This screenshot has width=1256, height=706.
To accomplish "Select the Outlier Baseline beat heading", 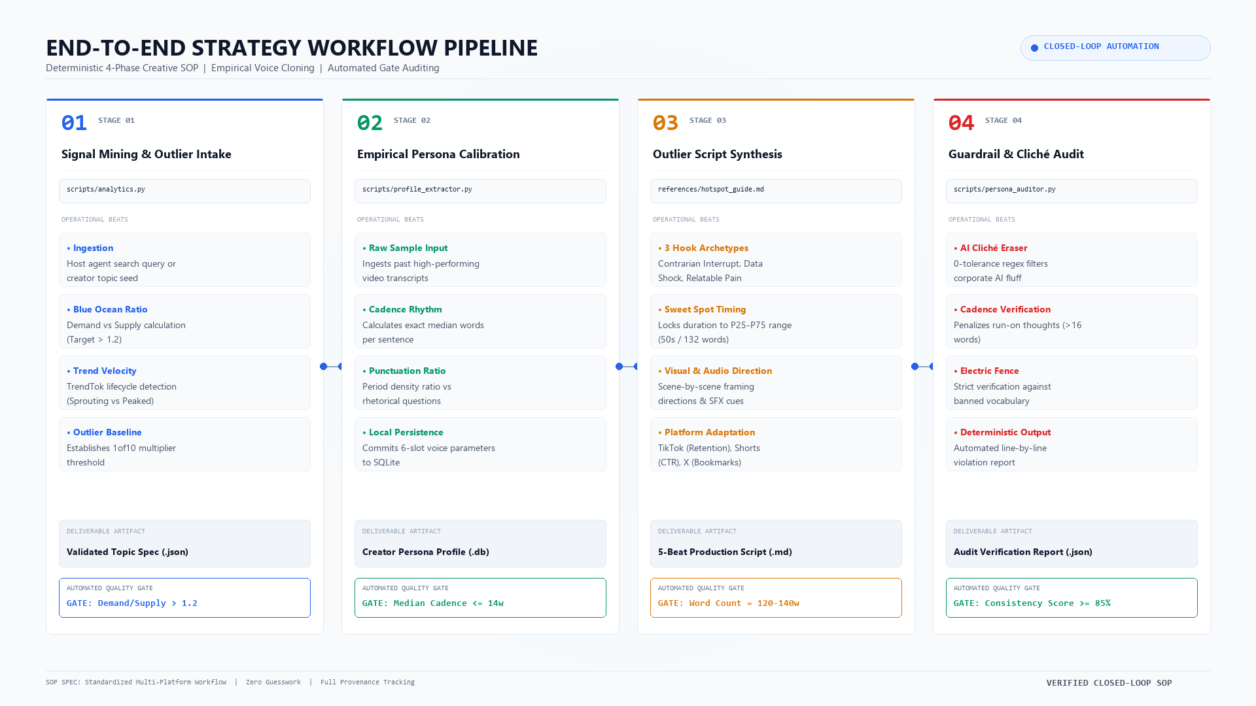I will tap(104, 432).
